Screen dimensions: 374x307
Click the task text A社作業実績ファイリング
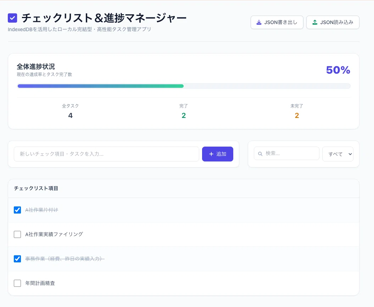coord(54,234)
